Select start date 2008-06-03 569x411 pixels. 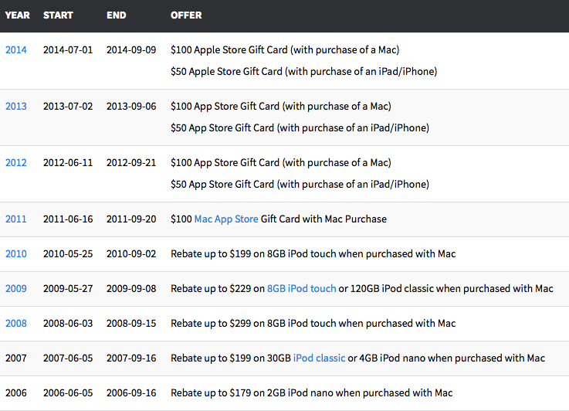click(68, 323)
